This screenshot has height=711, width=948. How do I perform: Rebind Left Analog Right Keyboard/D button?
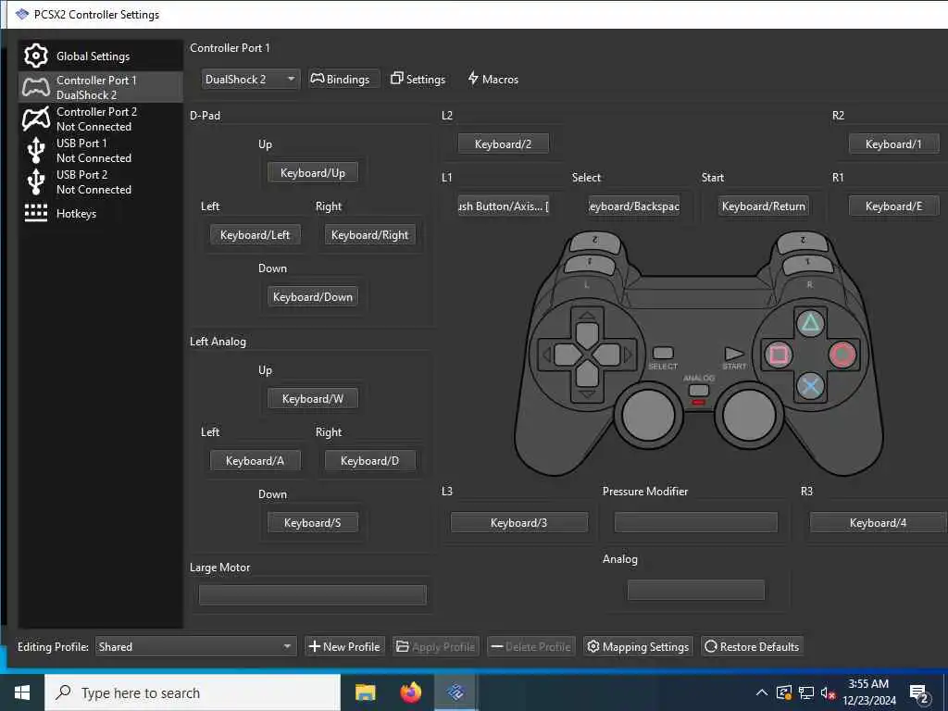(x=370, y=461)
